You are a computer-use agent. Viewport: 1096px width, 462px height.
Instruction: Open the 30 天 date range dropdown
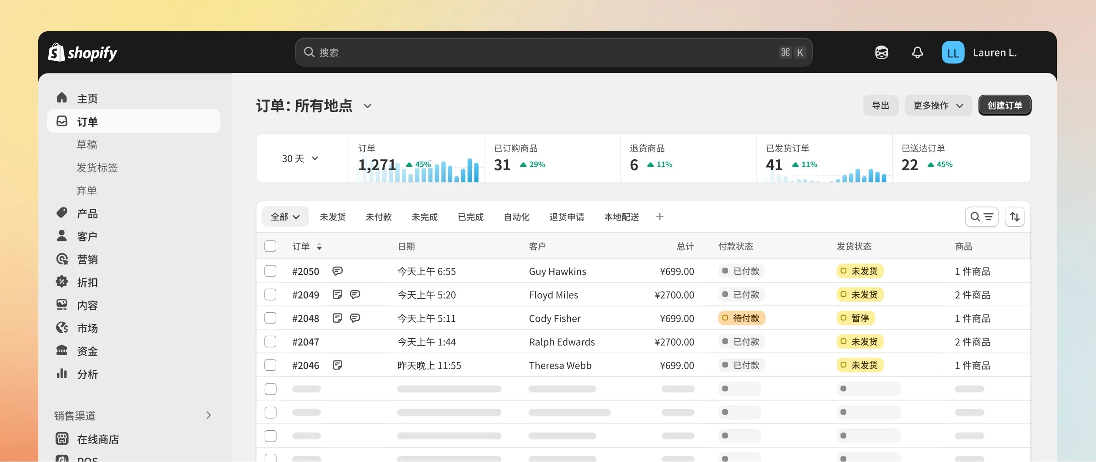coord(300,158)
